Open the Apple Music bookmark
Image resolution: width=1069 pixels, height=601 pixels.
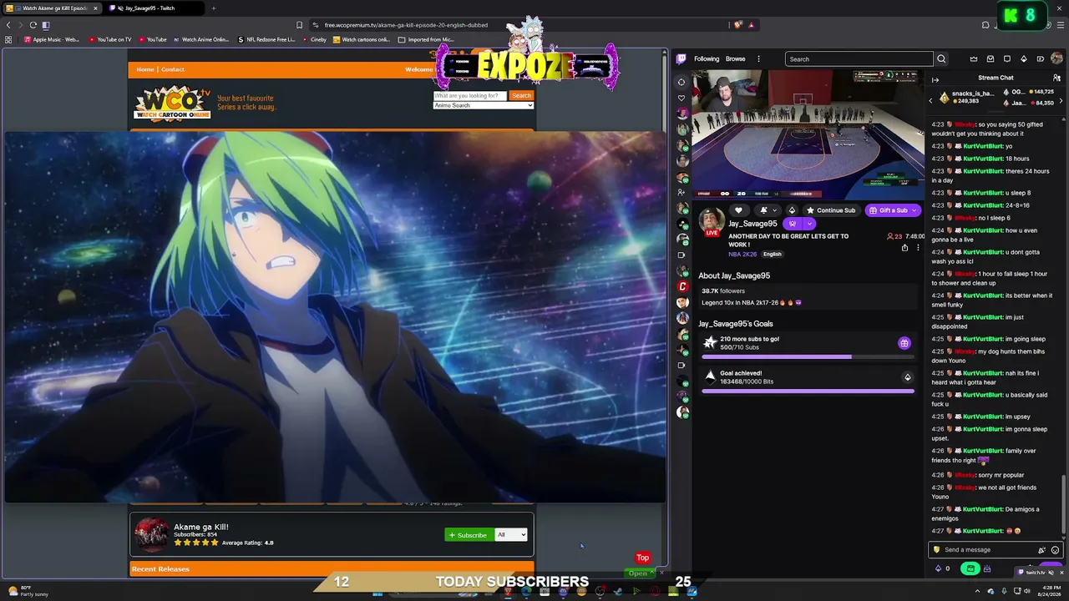point(52,39)
